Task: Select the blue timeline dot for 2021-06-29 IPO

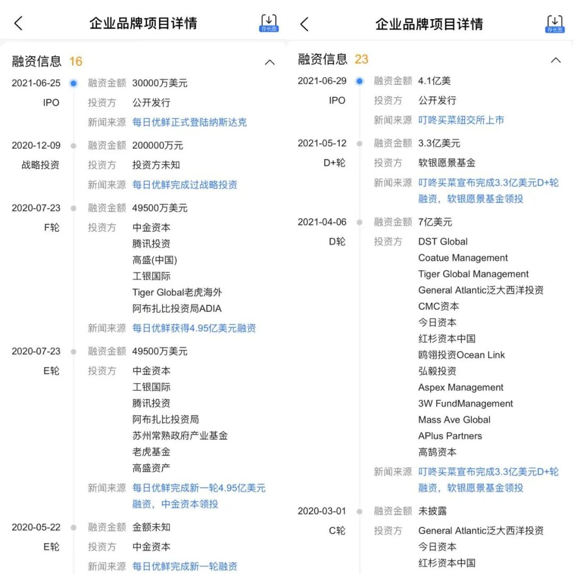Action: coord(359,81)
